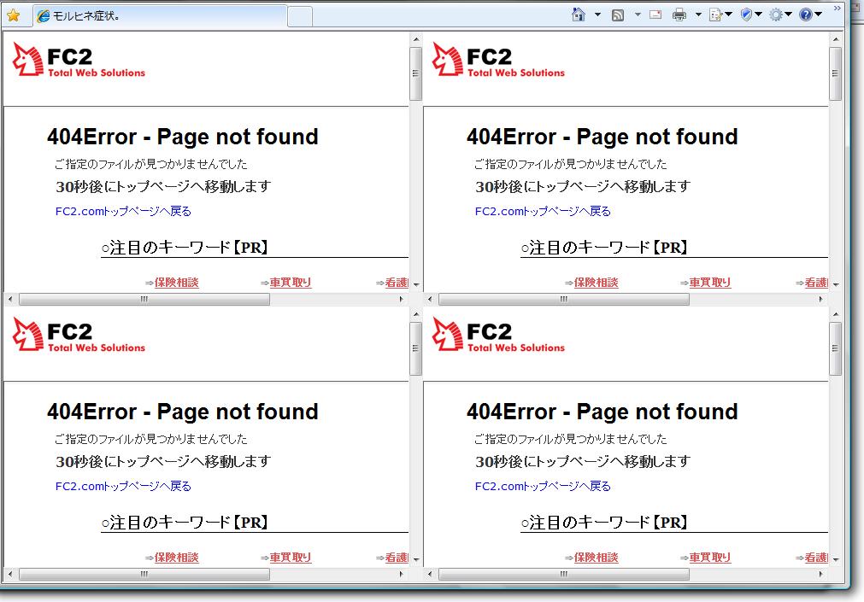Viewport: 864px width, 602px height.
Task: Click the FC2 logo in top-left frame
Action: point(79,60)
